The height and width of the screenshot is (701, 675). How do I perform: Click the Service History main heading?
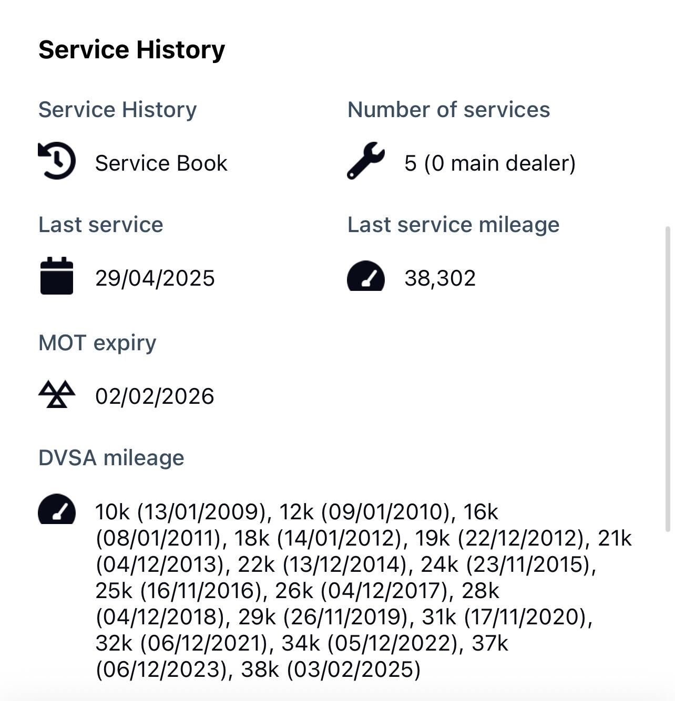click(131, 50)
